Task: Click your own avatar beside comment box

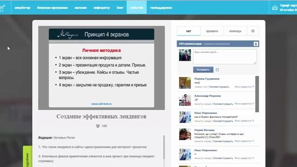Action: [185, 55]
